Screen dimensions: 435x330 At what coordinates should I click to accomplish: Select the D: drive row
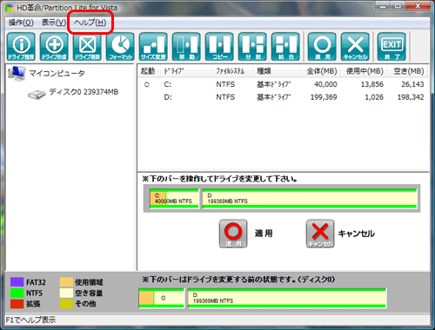point(283,97)
